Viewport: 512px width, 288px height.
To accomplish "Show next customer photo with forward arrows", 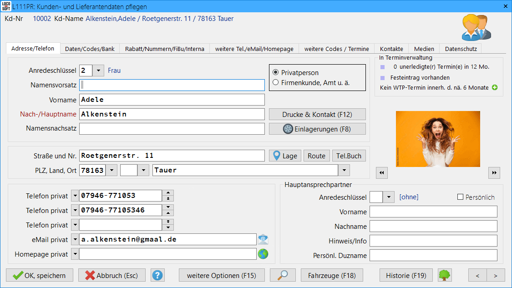I will (x=494, y=173).
